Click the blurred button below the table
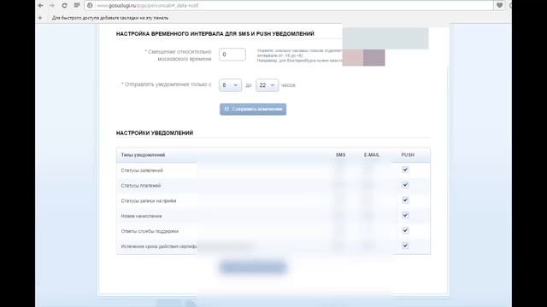The width and height of the screenshot is (547, 307). click(253, 267)
